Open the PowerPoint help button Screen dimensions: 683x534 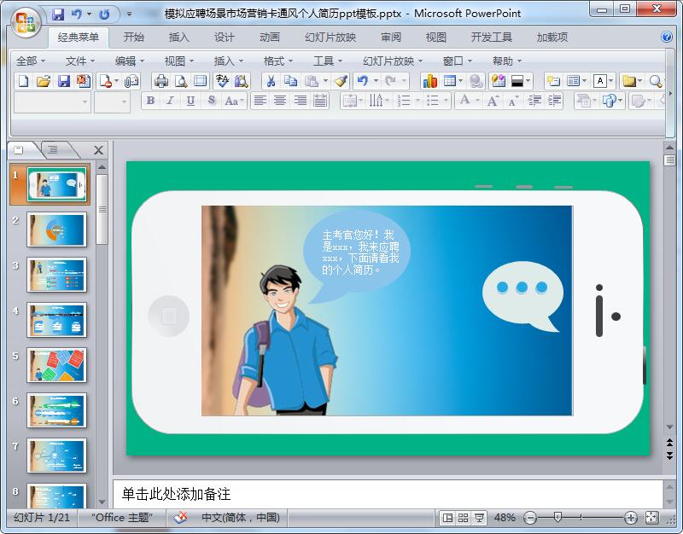667,37
